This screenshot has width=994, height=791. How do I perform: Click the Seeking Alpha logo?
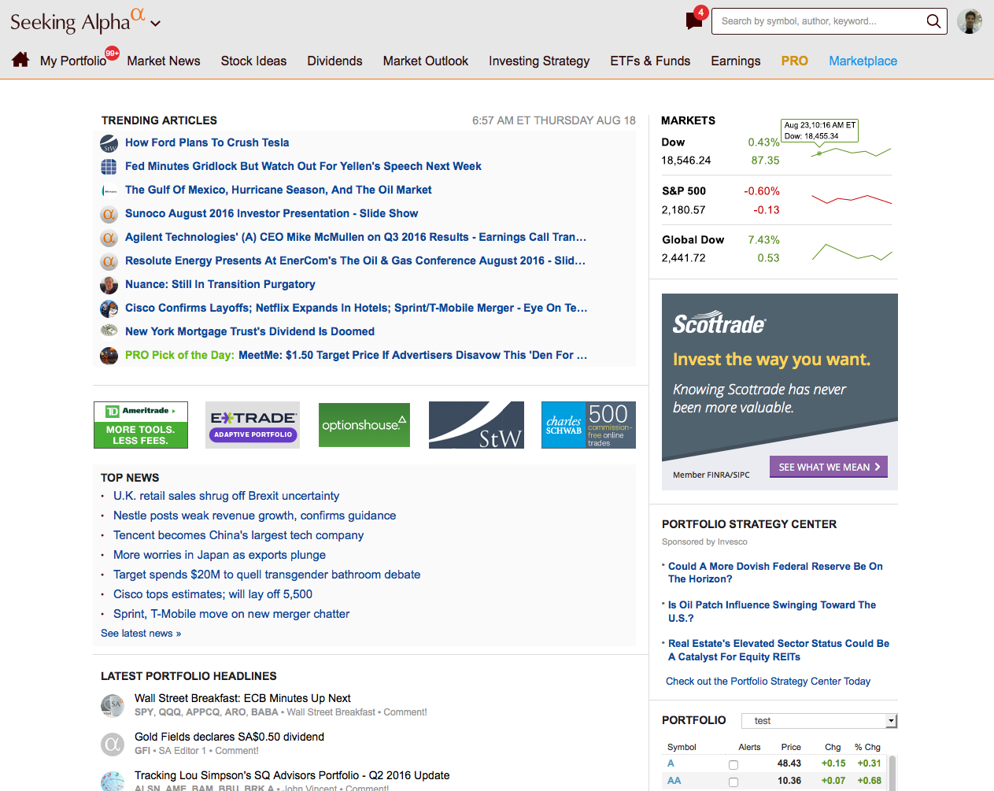click(x=77, y=20)
